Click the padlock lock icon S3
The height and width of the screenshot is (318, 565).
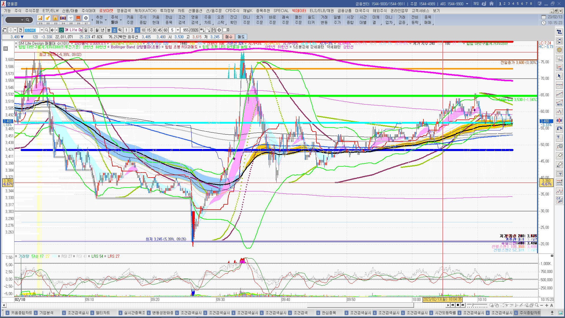click(x=55, y=18)
